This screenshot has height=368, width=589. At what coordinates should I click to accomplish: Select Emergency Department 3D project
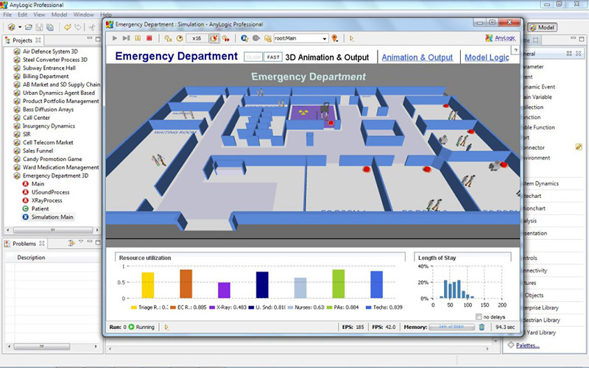point(55,176)
